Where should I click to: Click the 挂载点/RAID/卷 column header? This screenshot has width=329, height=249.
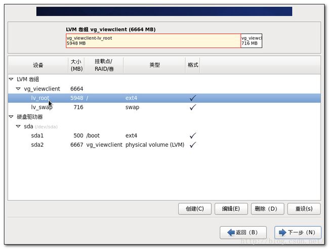(104, 65)
